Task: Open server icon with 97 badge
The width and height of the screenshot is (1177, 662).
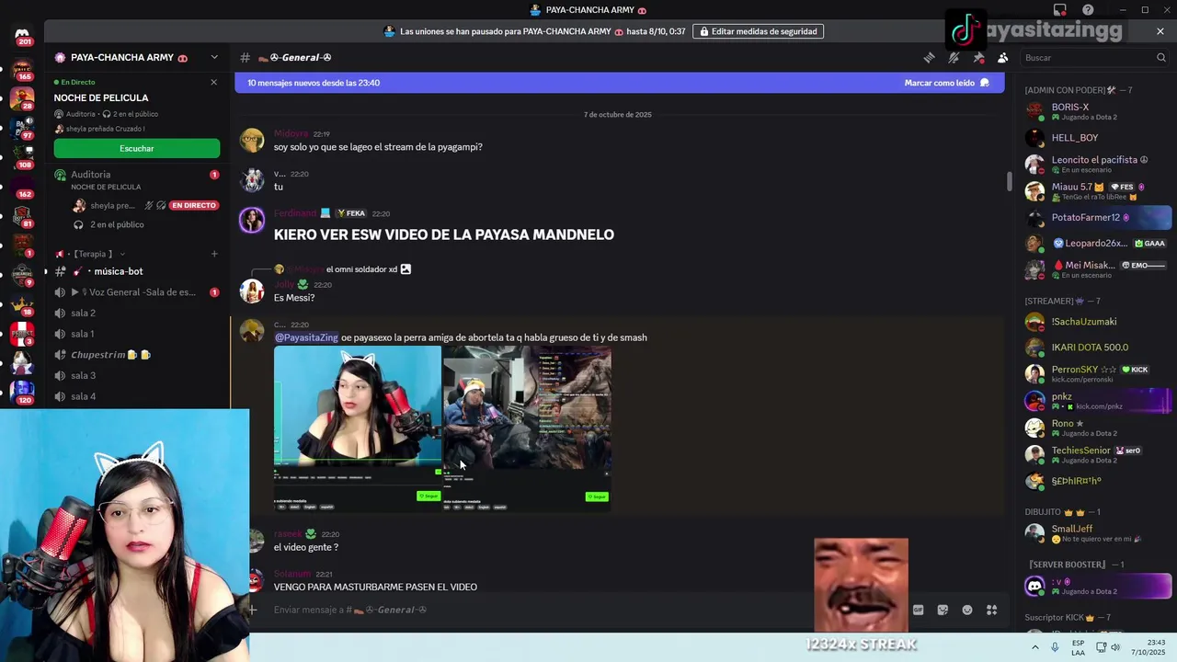Action: point(22,127)
